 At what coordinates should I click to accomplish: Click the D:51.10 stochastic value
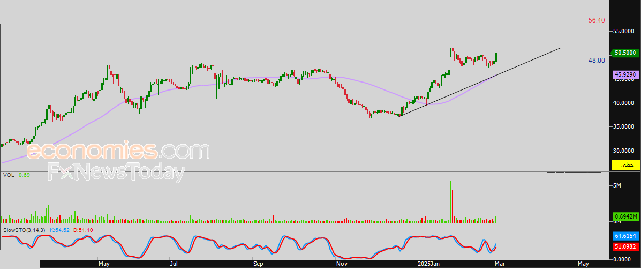(x=83, y=230)
